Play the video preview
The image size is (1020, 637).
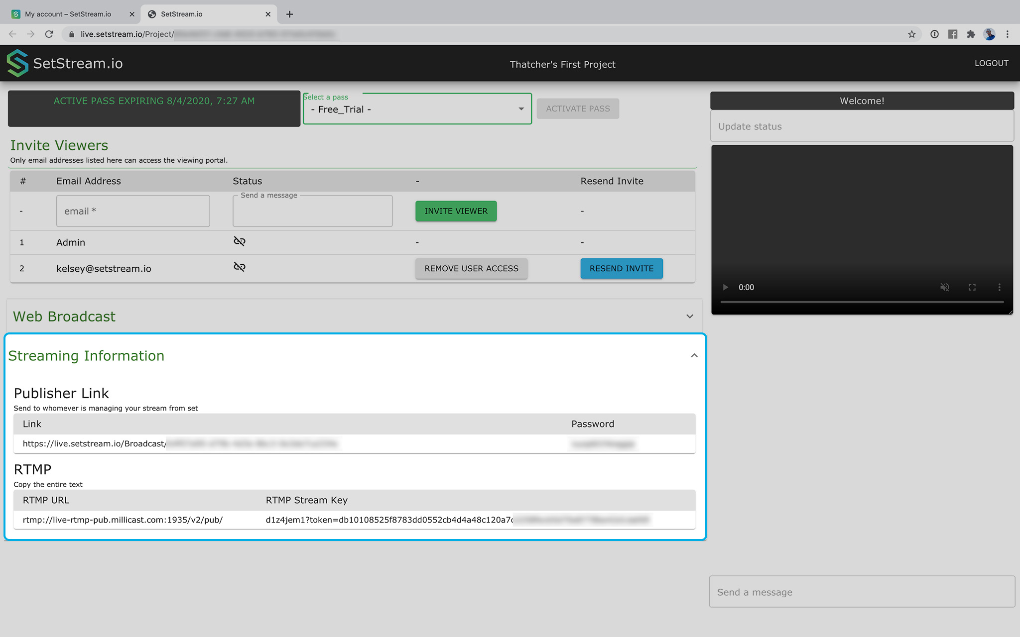point(725,287)
